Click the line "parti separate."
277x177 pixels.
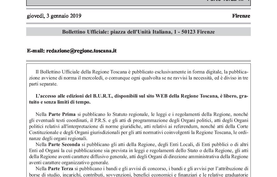coord(43,84)
